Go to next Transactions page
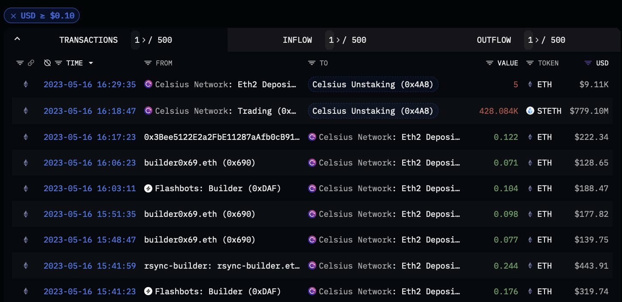This screenshot has width=622, height=302. pyautogui.click(x=143, y=40)
